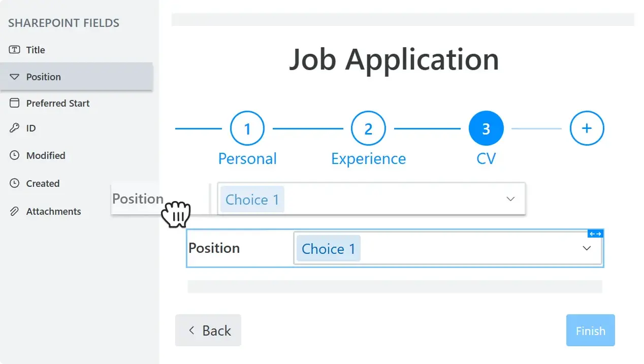Select the Attachments paperclip icon
The width and height of the screenshot is (644, 364).
click(x=14, y=211)
